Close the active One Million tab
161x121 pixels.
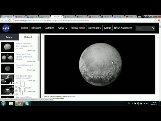[61, 17]
